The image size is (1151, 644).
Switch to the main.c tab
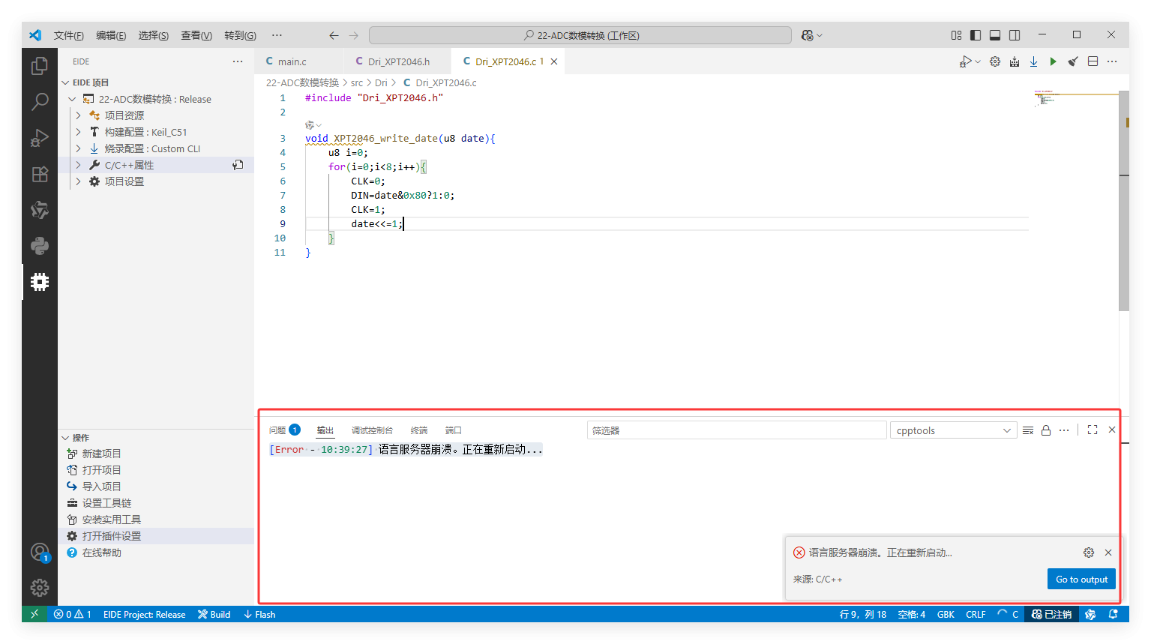point(292,61)
